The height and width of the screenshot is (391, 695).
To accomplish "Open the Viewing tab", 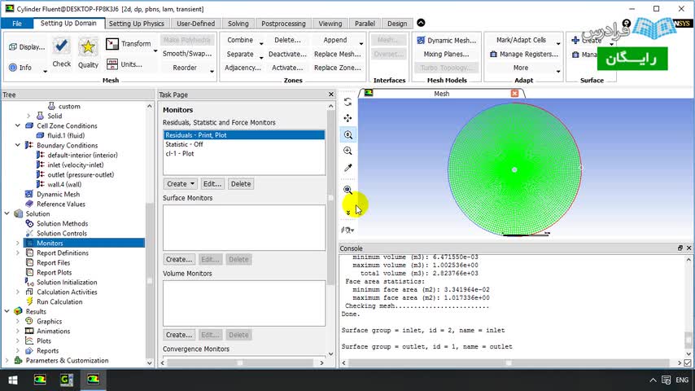I will coord(330,24).
